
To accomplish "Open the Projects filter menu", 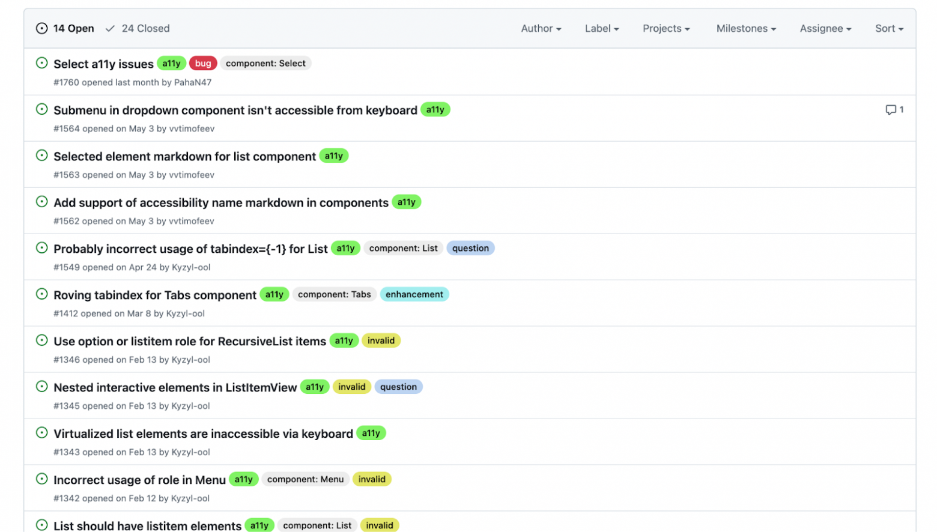I will click(x=666, y=28).
